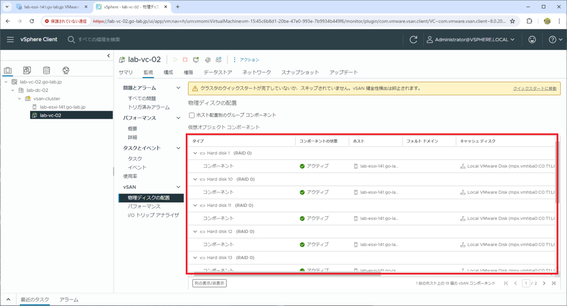Open アラーム tab in bottom panel
The width and height of the screenshot is (567, 306).
tap(69, 299)
